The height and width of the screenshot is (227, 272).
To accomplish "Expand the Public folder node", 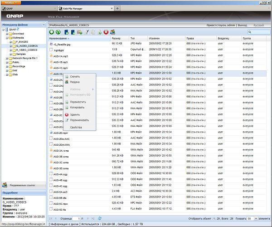I will [7, 62].
